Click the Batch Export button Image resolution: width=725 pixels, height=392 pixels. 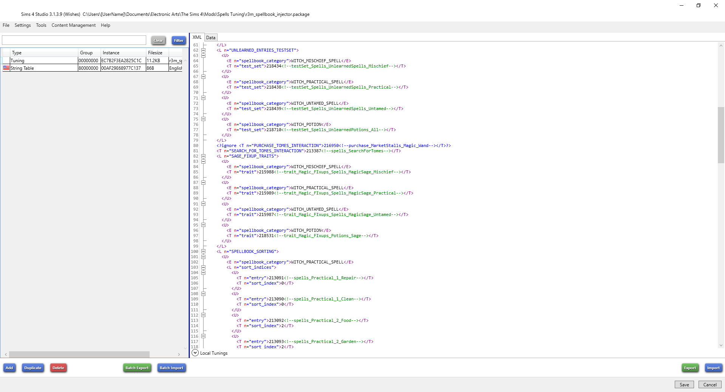click(137, 368)
